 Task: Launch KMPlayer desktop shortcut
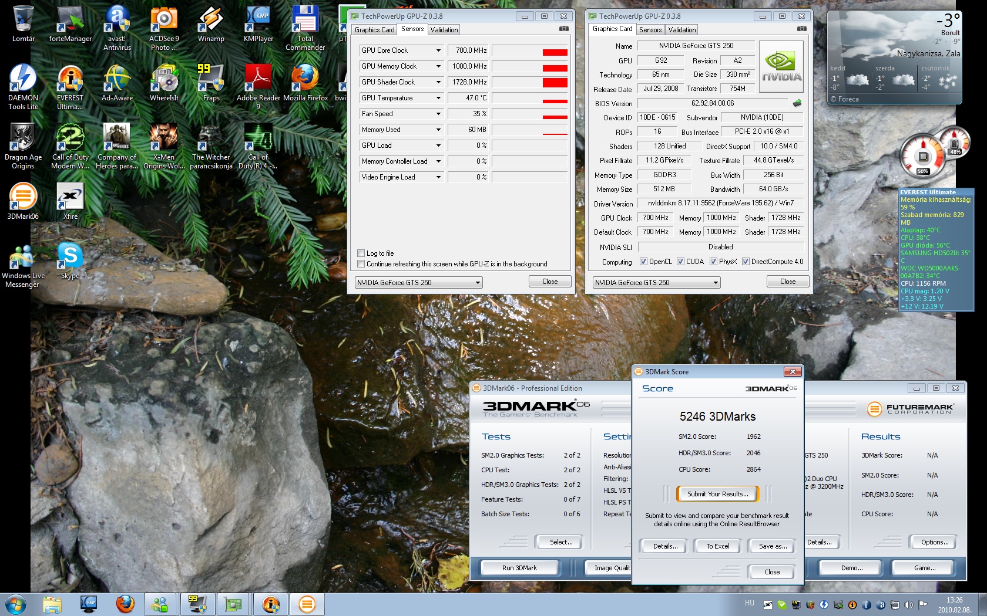[x=258, y=24]
